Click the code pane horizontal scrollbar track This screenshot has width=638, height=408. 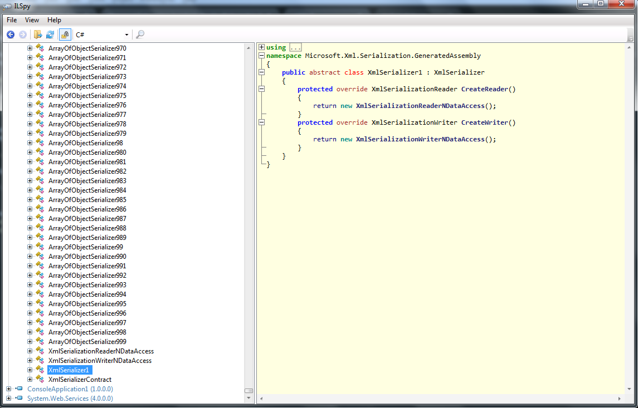(x=440, y=399)
